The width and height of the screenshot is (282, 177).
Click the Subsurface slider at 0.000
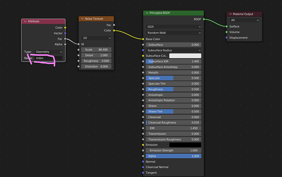pyautogui.click(x=173, y=45)
